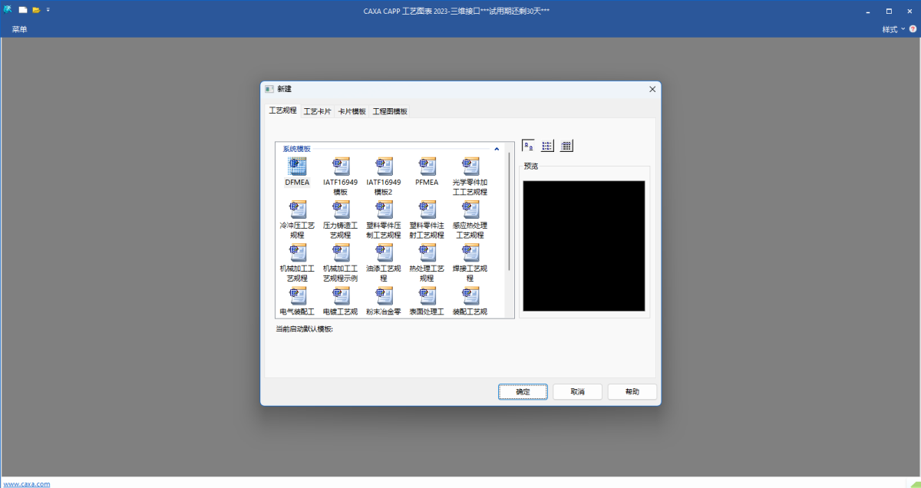This screenshot has height=488, width=921.
Task: Switch to the 工艺卡片 tab
Action: tap(317, 111)
